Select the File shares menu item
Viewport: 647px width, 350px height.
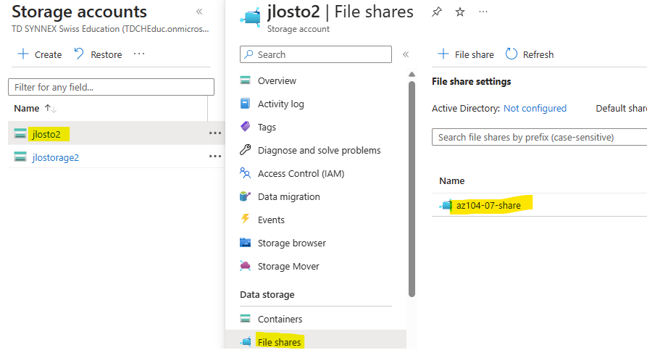pyautogui.click(x=280, y=342)
